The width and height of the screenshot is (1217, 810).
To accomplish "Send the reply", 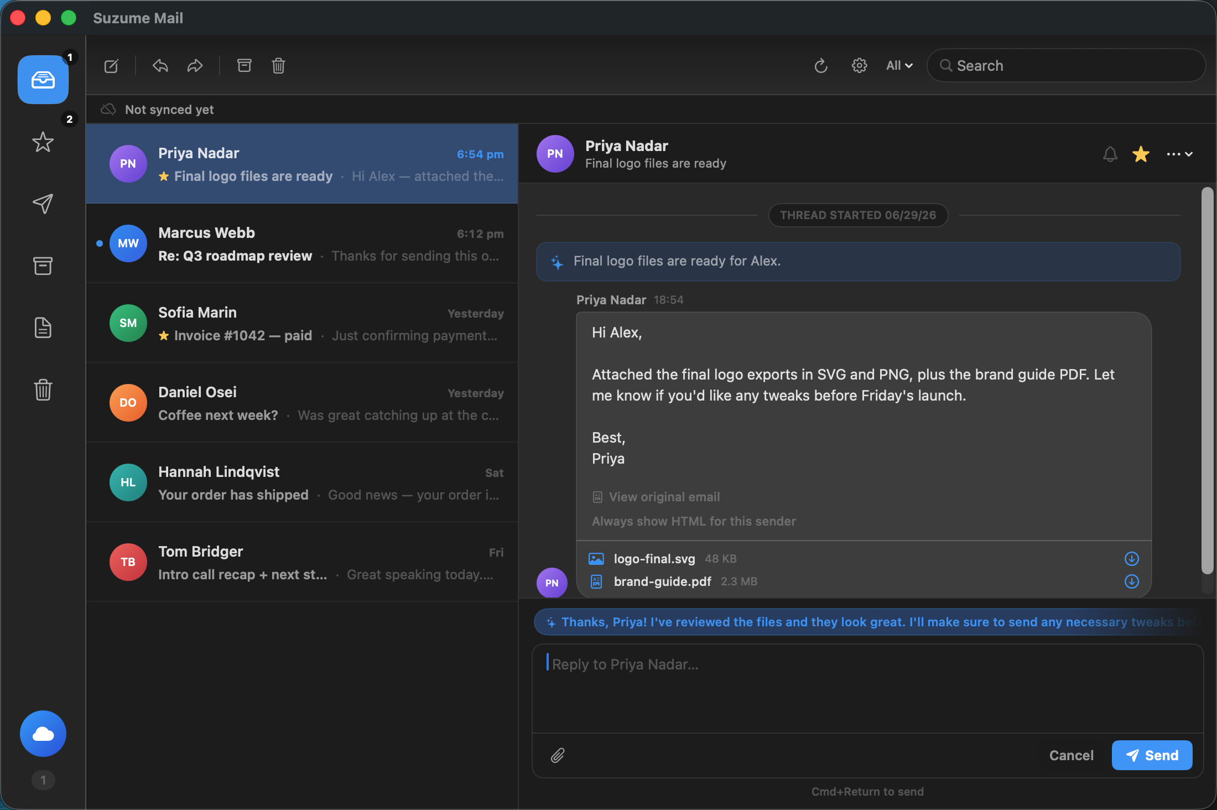I will (x=1152, y=755).
